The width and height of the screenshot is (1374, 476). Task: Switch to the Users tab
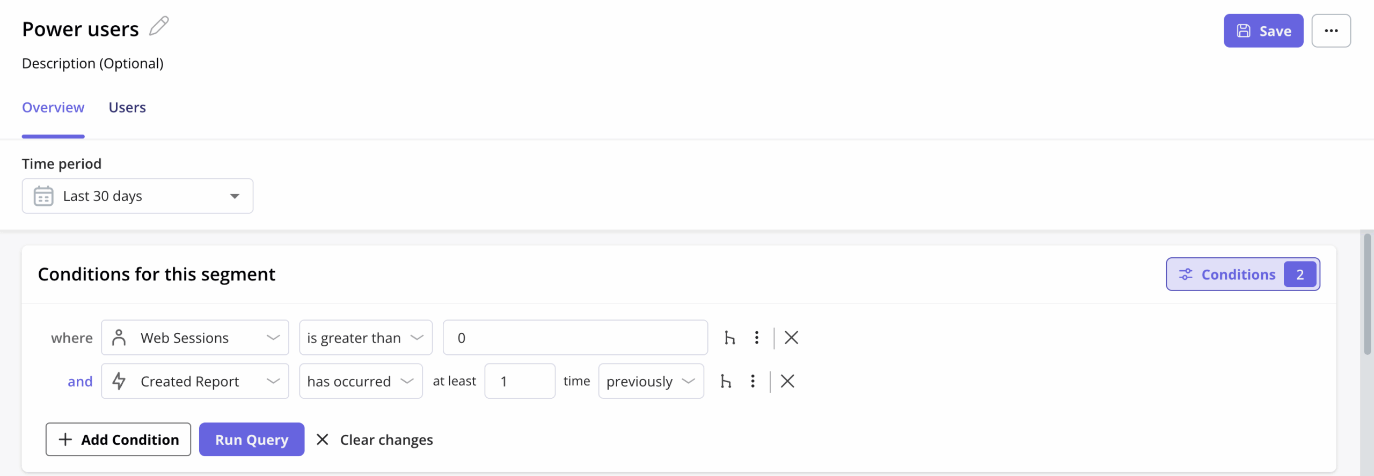[127, 107]
